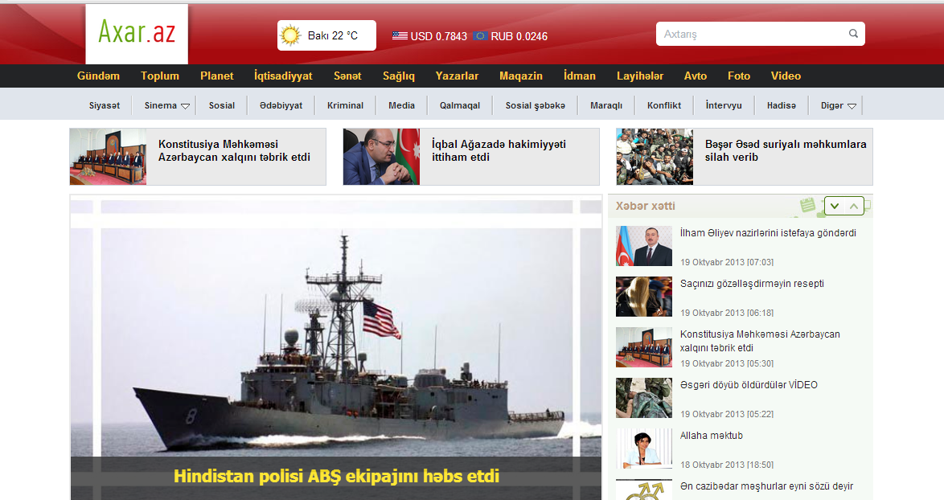Click the US flag beside USD rate
This screenshot has width=944, height=500.
[400, 36]
